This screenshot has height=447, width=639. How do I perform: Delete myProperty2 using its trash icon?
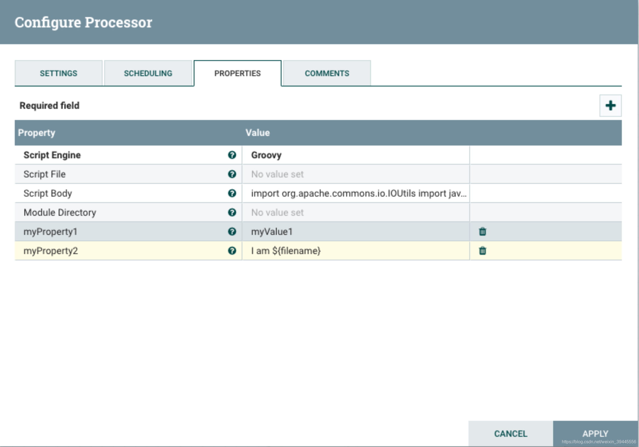click(x=482, y=251)
